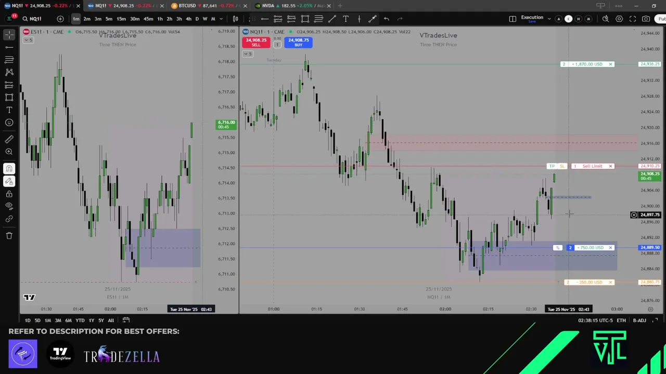Screen dimensions: 666x374
Task: Switch to the NVDA tab
Action: pyautogui.click(x=293, y=6)
